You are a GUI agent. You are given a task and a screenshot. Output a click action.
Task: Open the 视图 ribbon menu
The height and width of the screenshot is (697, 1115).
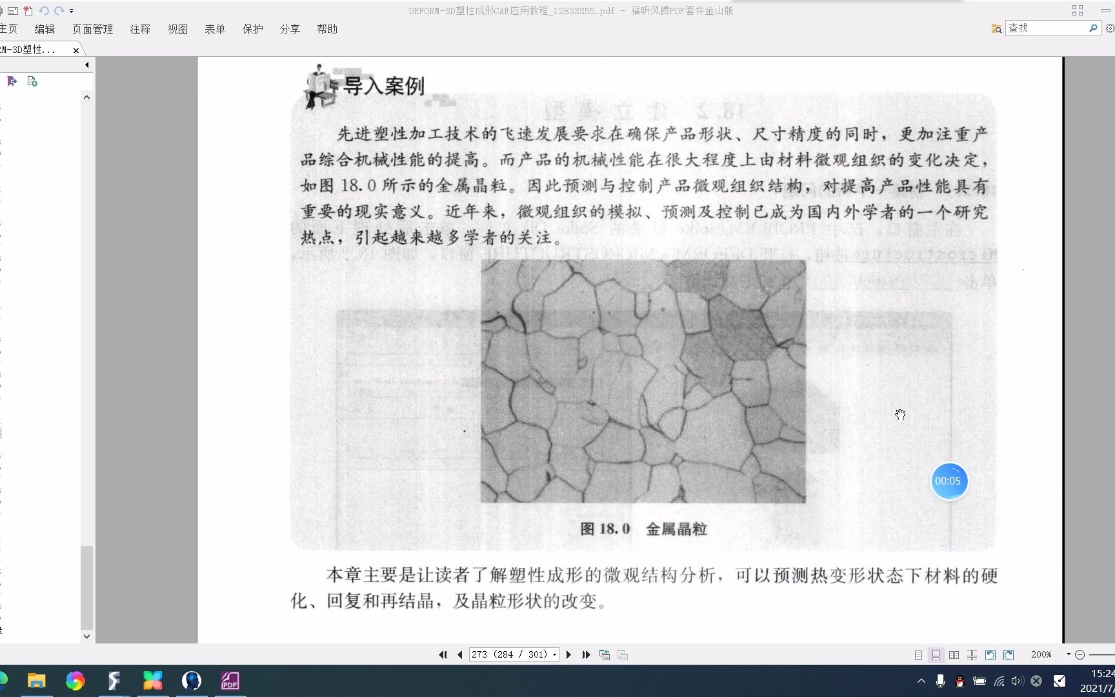[177, 29]
